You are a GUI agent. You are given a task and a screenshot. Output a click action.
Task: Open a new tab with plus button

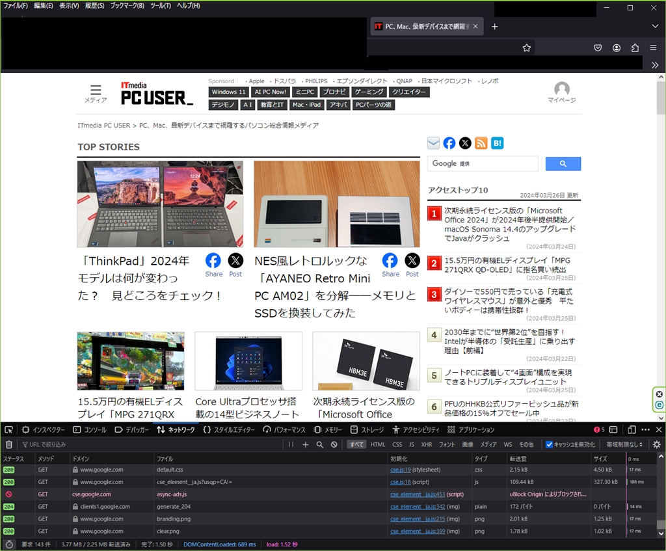click(x=494, y=27)
